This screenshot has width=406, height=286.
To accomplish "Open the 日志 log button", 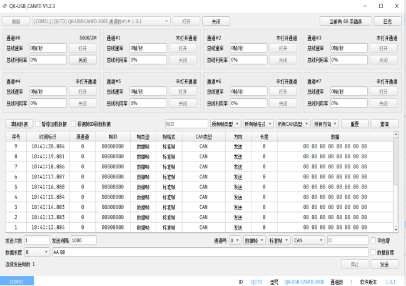I will 388,21.
